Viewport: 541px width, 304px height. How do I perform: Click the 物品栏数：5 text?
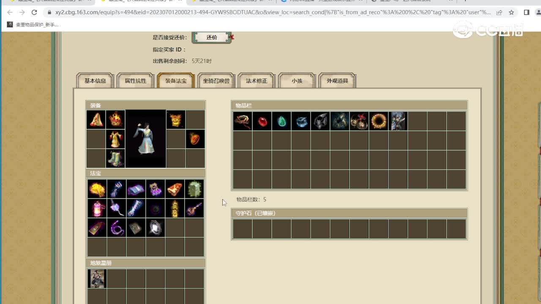pos(251,199)
